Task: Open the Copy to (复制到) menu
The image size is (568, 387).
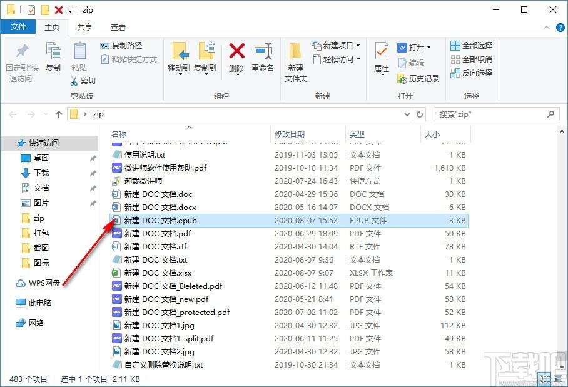Action: (x=205, y=58)
